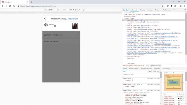Open the Styles sub-tab
The height and width of the screenshot is (105, 187).
[x=125, y=69]
